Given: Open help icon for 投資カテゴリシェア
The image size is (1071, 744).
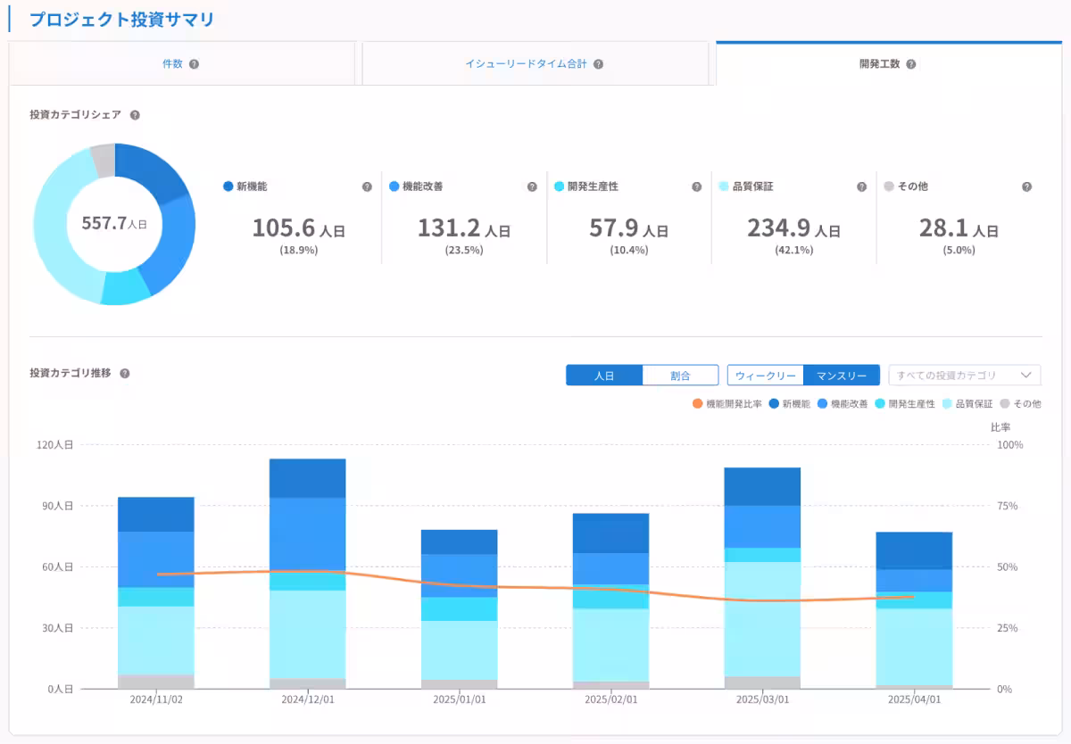Looking at the screenshot, I should pos(135,115).
